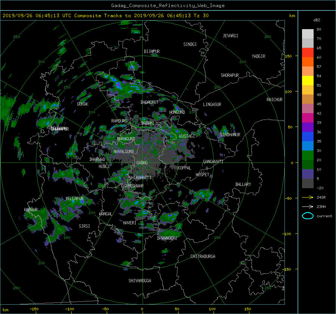
Task: Click the DHARWAD city label
Action: pos(97,159)
